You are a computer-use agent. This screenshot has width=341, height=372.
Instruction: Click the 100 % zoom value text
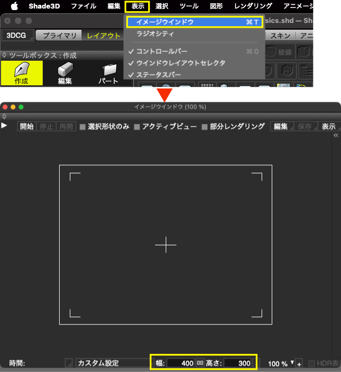(x=278, y=363)
